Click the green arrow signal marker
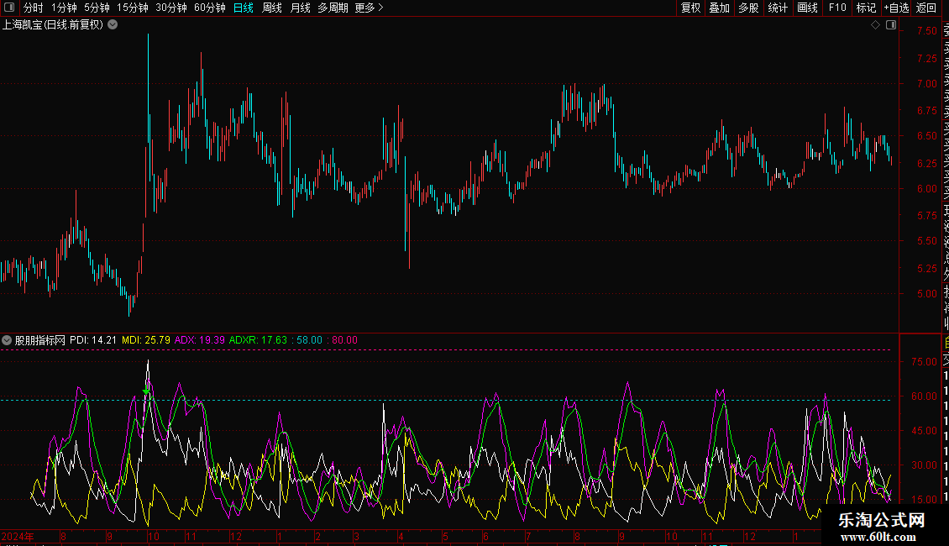This screenshot has width=949, height=546. [146, 391]
